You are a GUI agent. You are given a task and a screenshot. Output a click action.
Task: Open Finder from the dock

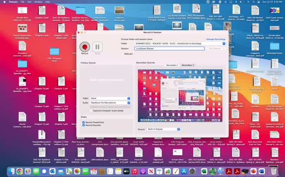click(11, 171)
